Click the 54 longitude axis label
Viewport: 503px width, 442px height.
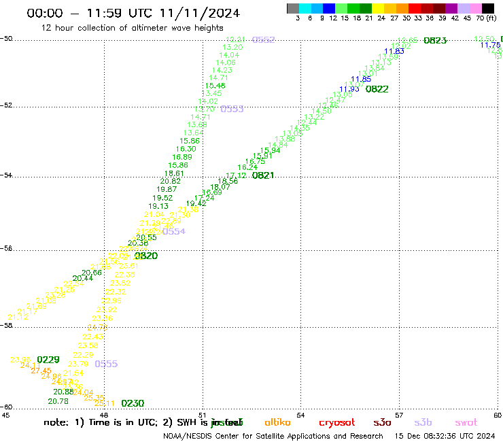[x=300, y=415]
